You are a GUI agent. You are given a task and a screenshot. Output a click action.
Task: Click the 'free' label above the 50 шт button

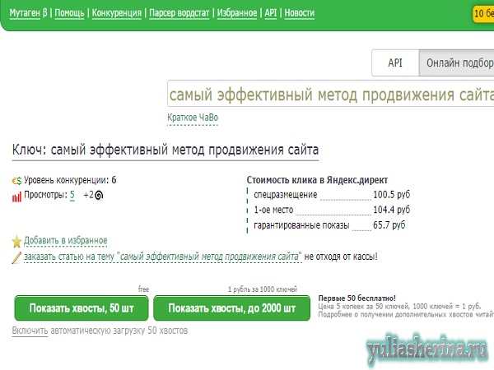[x=143, y=289]
